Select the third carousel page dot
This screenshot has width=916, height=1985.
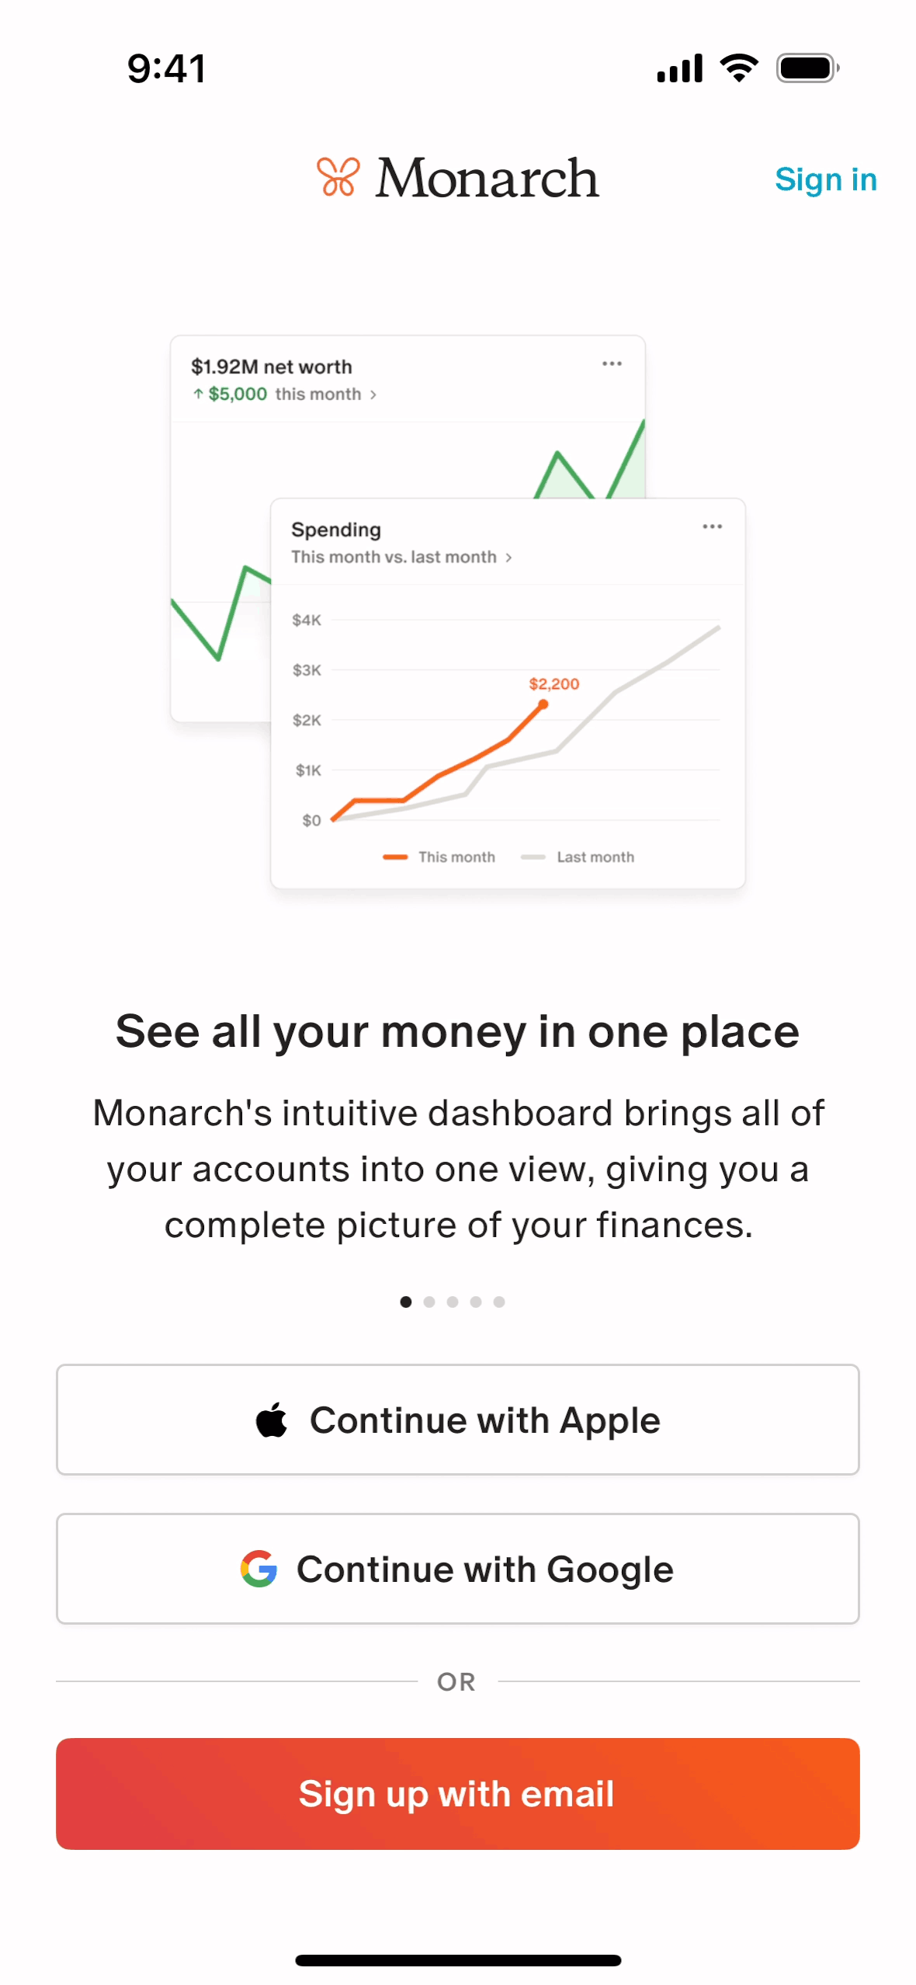453,1302
